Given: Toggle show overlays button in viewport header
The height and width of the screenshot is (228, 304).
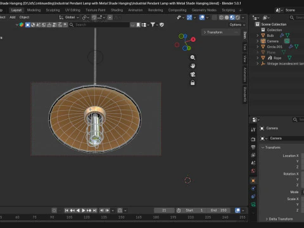Looking at the screenshot, I should click(x=202, y=18).
